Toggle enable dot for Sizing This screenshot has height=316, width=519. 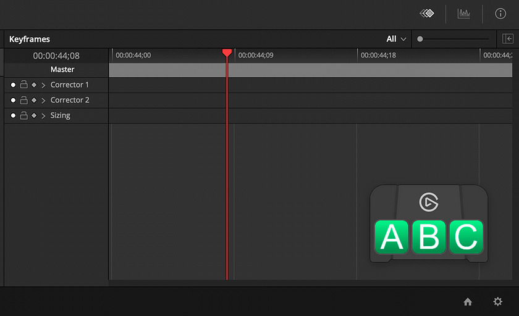coord(13,115)
